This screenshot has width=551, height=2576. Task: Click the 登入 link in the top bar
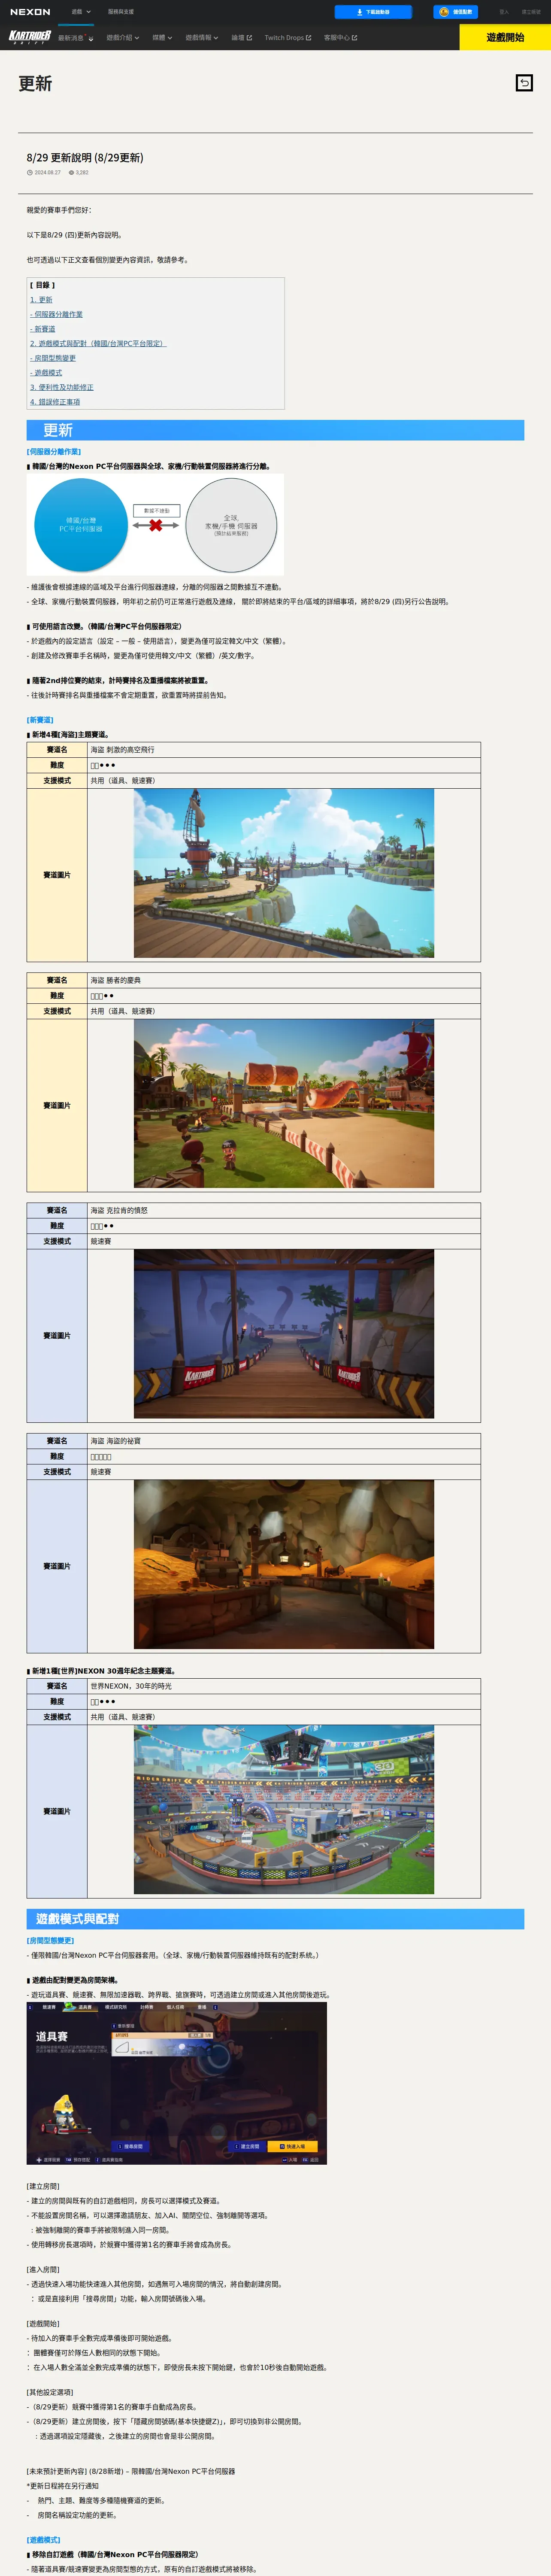pos(504,12)
